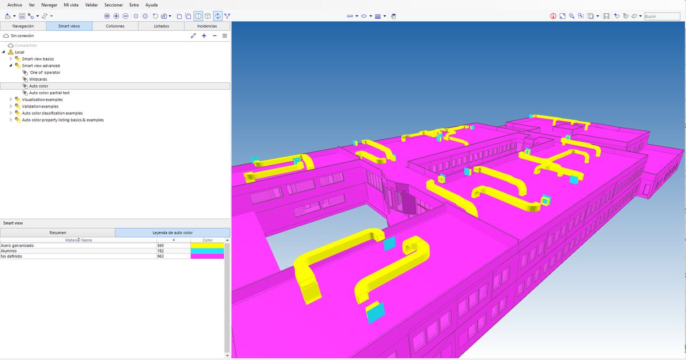The image size is (686, 360).
Task: Switch to the Listados tab
Action: coord(161,26)
